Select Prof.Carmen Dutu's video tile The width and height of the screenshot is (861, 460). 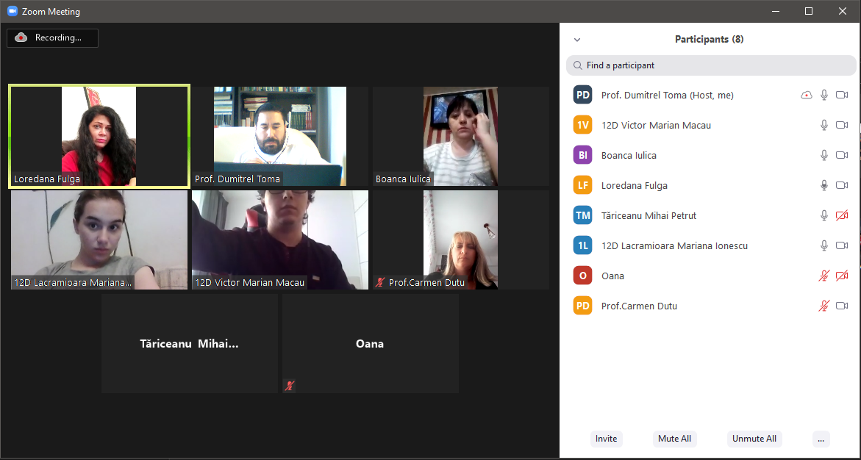click(x=461, y=240)
